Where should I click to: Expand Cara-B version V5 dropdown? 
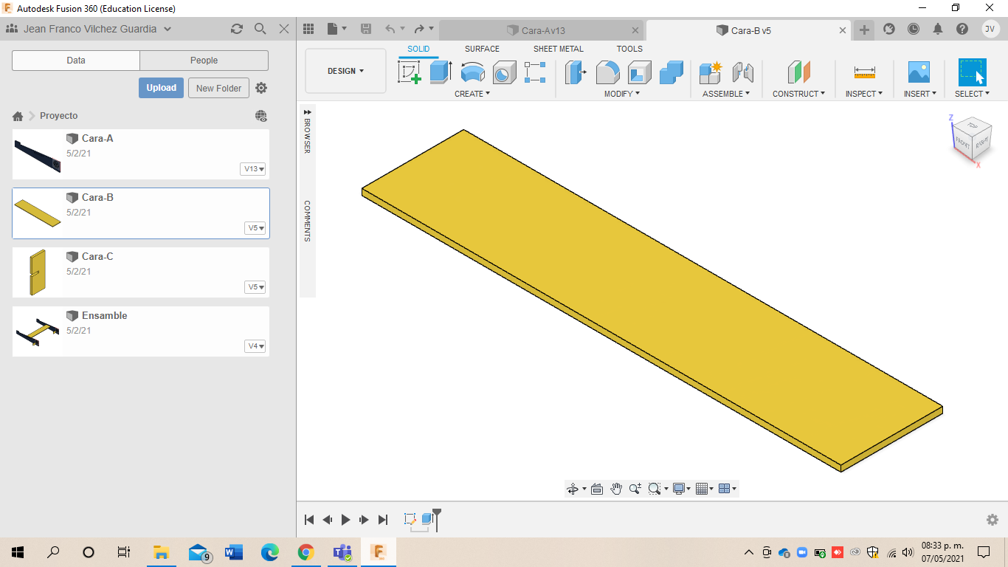coord(255,228)
